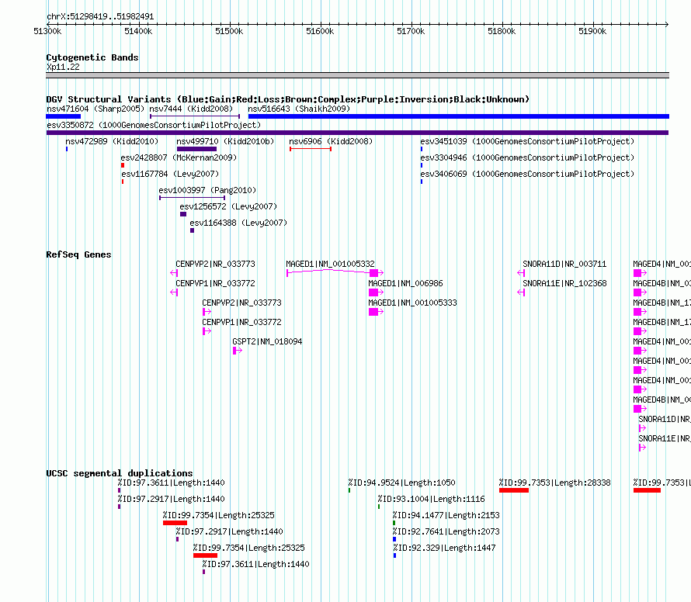The height and width of the screenshot is (602, 691).
Task: Open gene MAGED1|NM_001005333 label
Action: pyautogui.click(x=412, y=303)
